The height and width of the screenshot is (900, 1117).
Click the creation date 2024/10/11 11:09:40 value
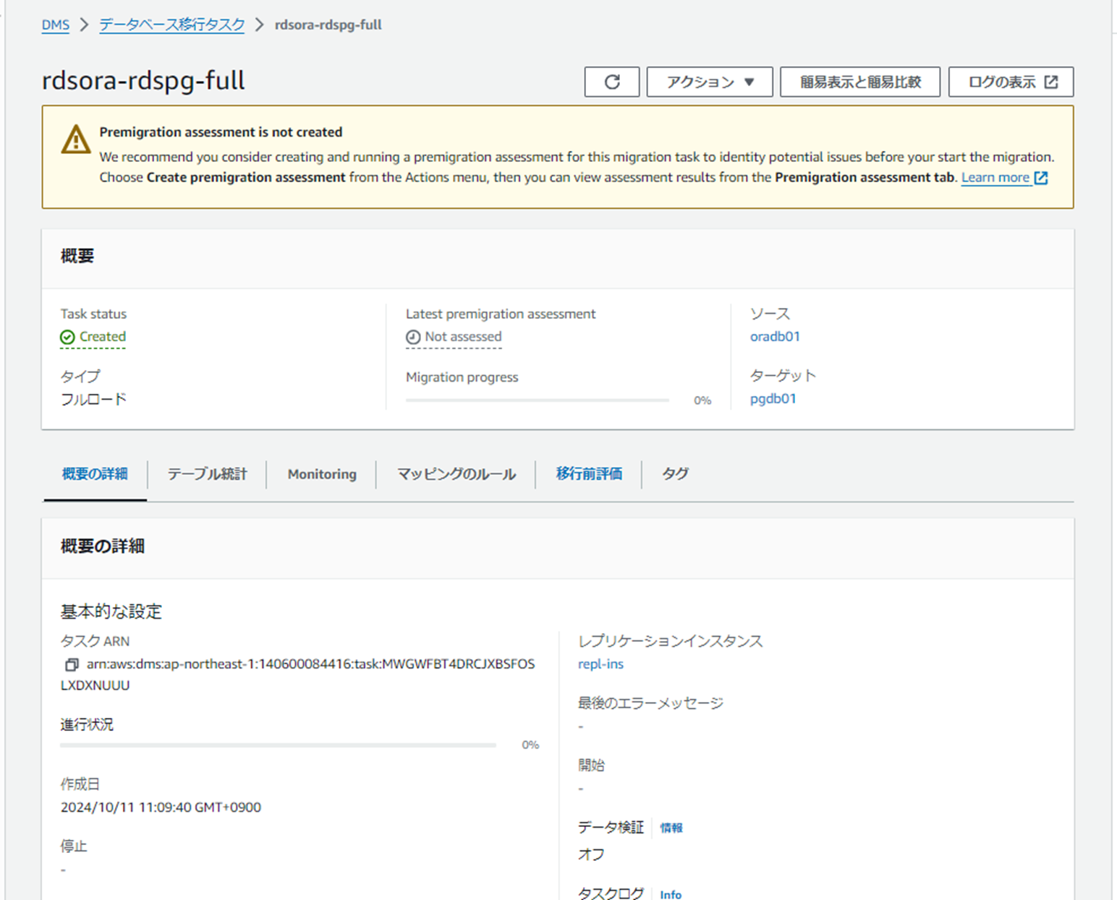161,807
